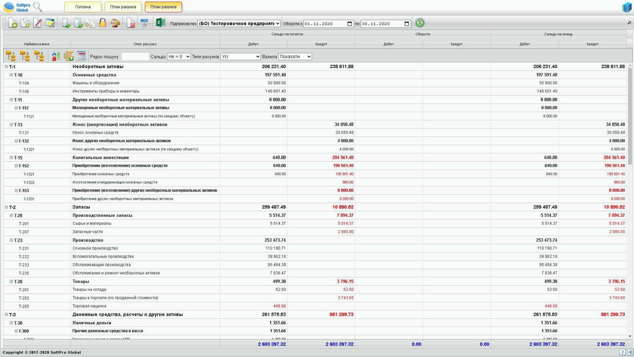The height and width of the screenshot is (357, 634).
Task: Collapse the T-1 account group
Action: tap(6, 67)
